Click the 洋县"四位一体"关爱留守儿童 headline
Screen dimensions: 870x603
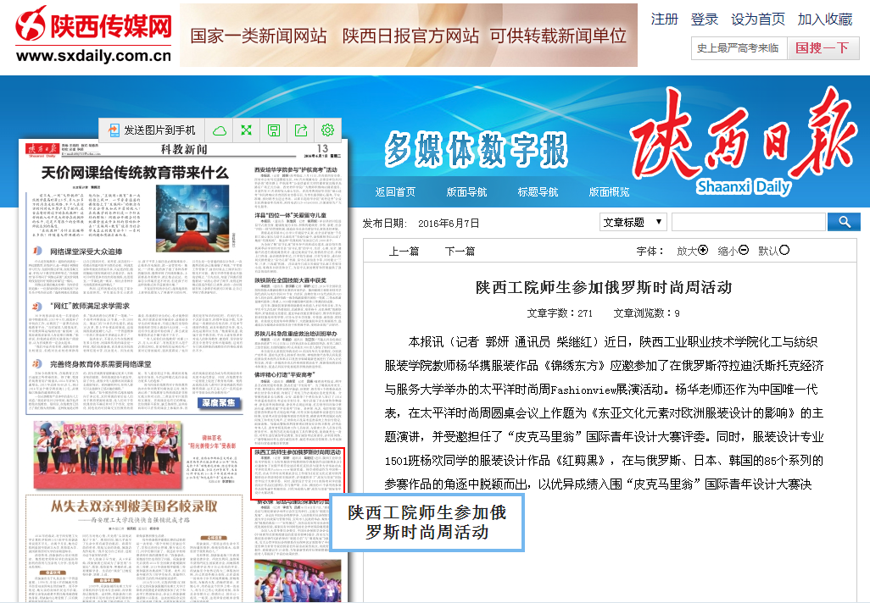[291, 215]
